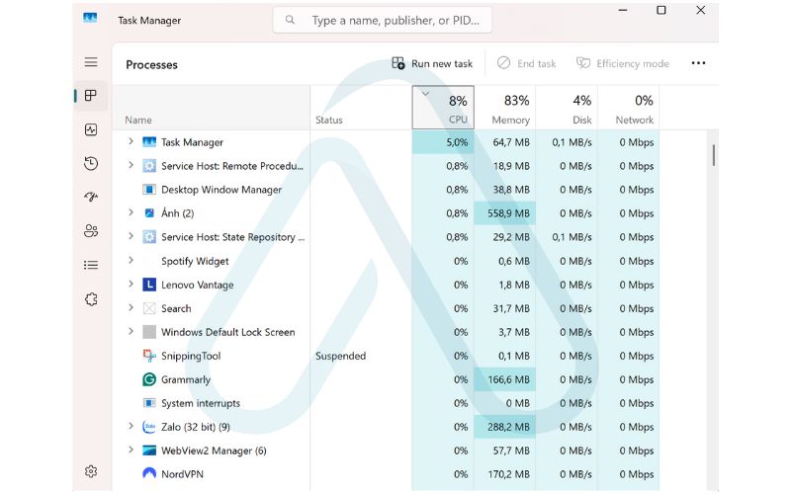Screen dimensions: 791x494
Task: Expand the Zalo (32 bit) (9) group
Action: (x=131, y=426)
